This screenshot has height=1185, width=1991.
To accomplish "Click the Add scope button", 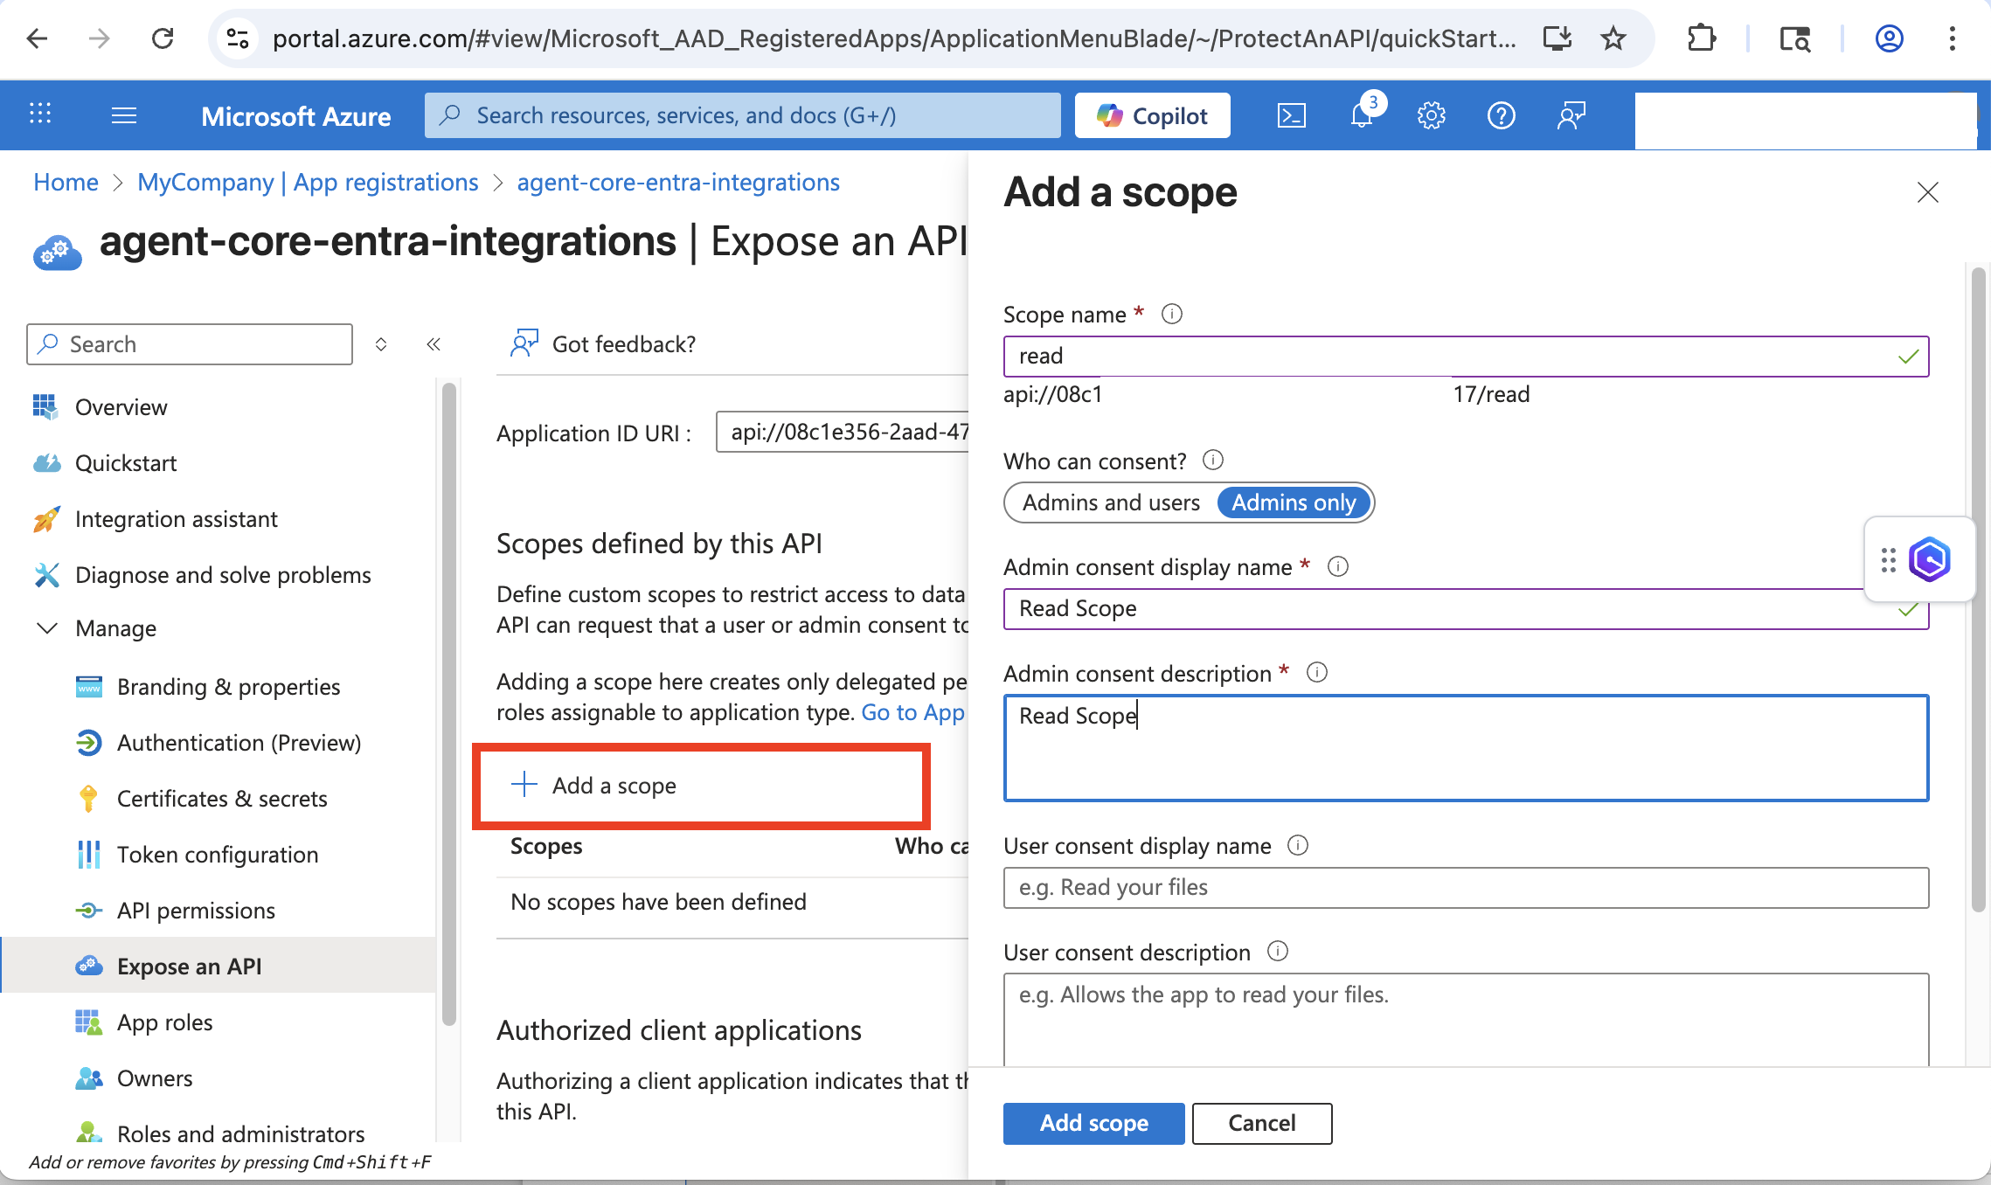I will pos(1093,1123).
